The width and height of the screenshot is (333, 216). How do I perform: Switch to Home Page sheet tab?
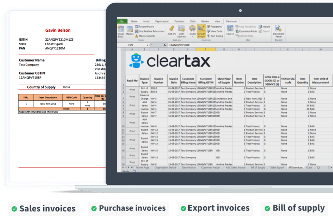tap(142, 167)
